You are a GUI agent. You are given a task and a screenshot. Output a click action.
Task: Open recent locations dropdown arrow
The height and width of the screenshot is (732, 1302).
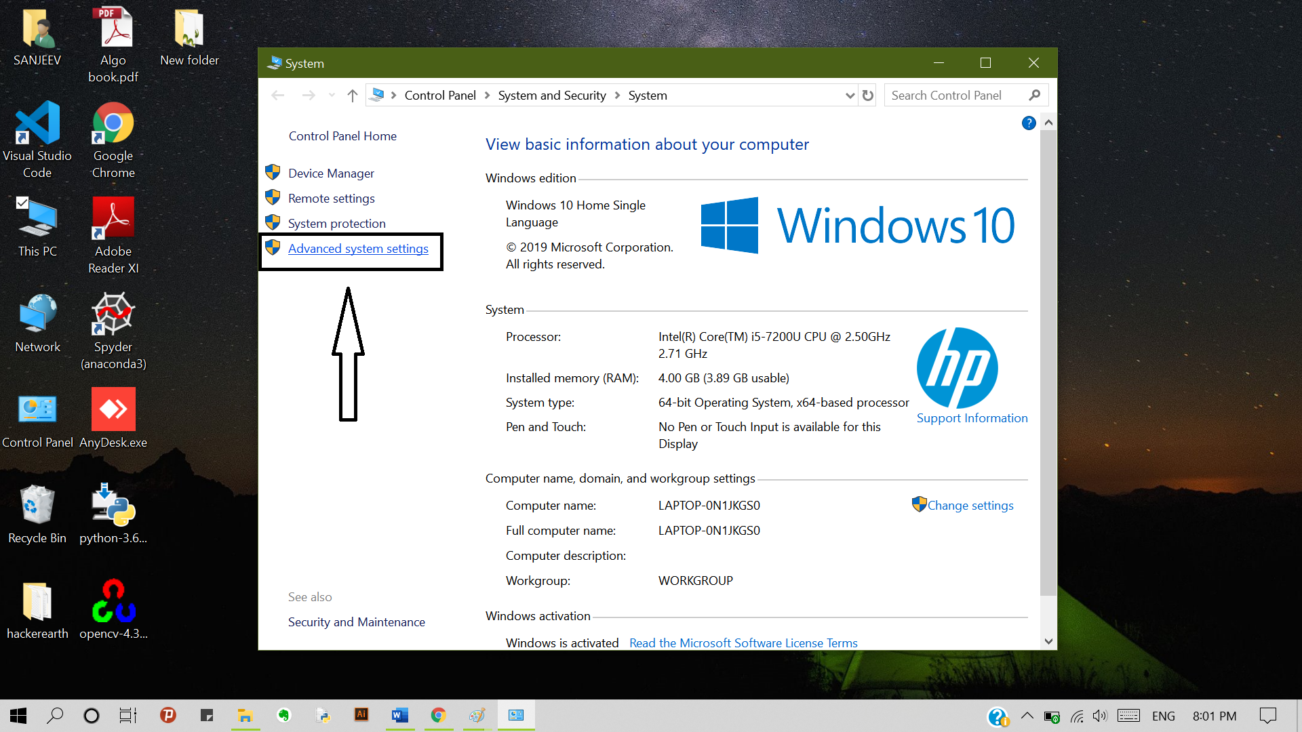pos(332,96)
